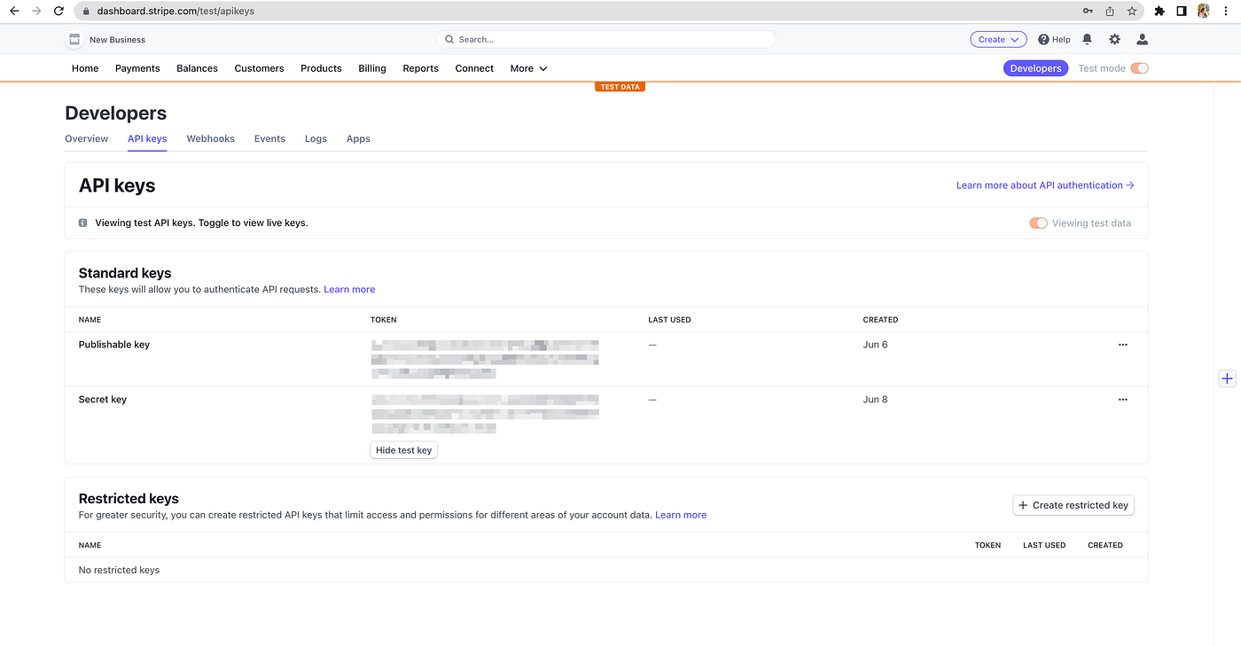1241x646 pixels.
Task: Open the Chrome three-dot menu
Action: click(x=1226, y=12)
